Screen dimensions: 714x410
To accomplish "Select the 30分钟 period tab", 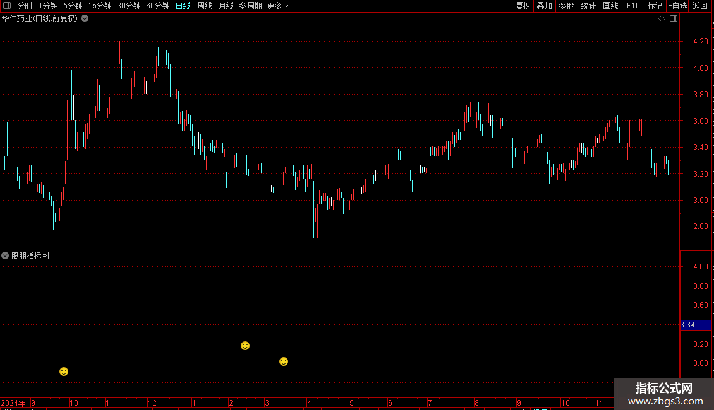I will 129,6.
